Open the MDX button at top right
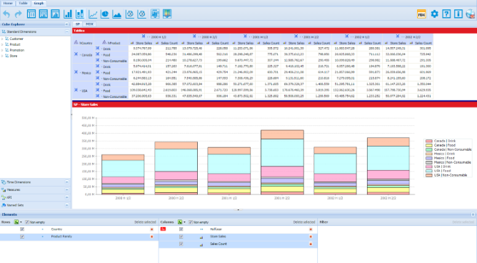The width and height of the screenshot is (477, 263). [421, 14]
